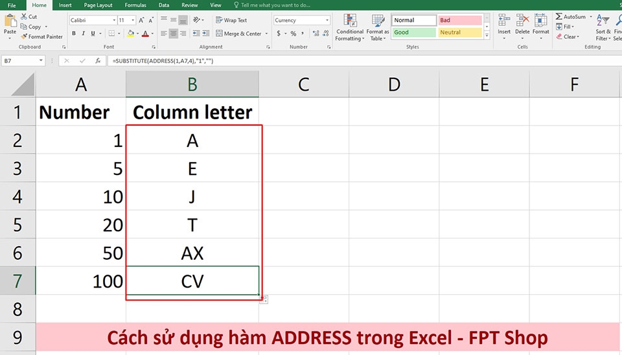Align text right
Viewport: 622px width, 355px height.
[183, 34]
